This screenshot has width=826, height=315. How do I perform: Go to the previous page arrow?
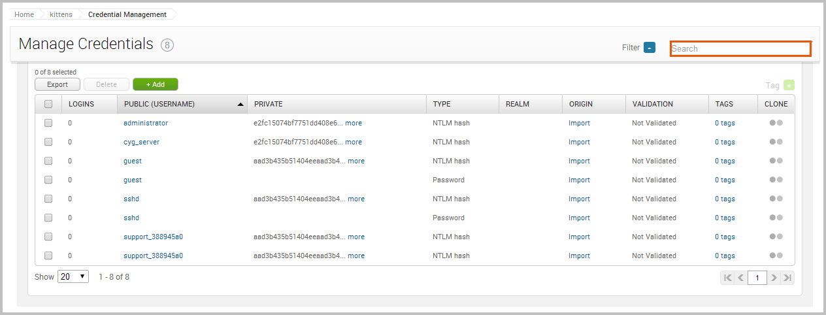tap(741, 278)
